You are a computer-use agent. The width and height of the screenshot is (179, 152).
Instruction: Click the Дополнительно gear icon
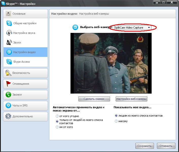pyautogui.click(x=8, y=116)
